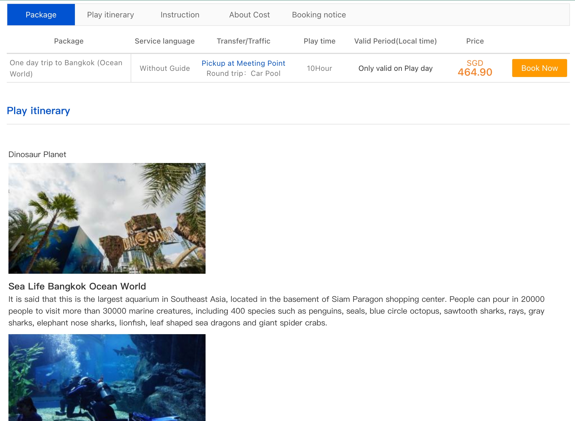Click the Play itinerary section heading
Viewport: 575px width, 421px height.
(38, 111)
